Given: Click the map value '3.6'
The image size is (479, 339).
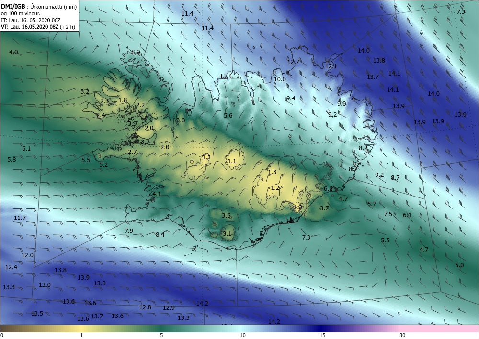Looking at the screenshot, I should click(226, 216).
